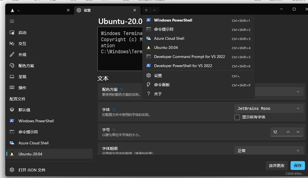Viewport: 308px width, 178px height.
Task: Click the 外观 appearance brush icon
Action: coord(12,54)
